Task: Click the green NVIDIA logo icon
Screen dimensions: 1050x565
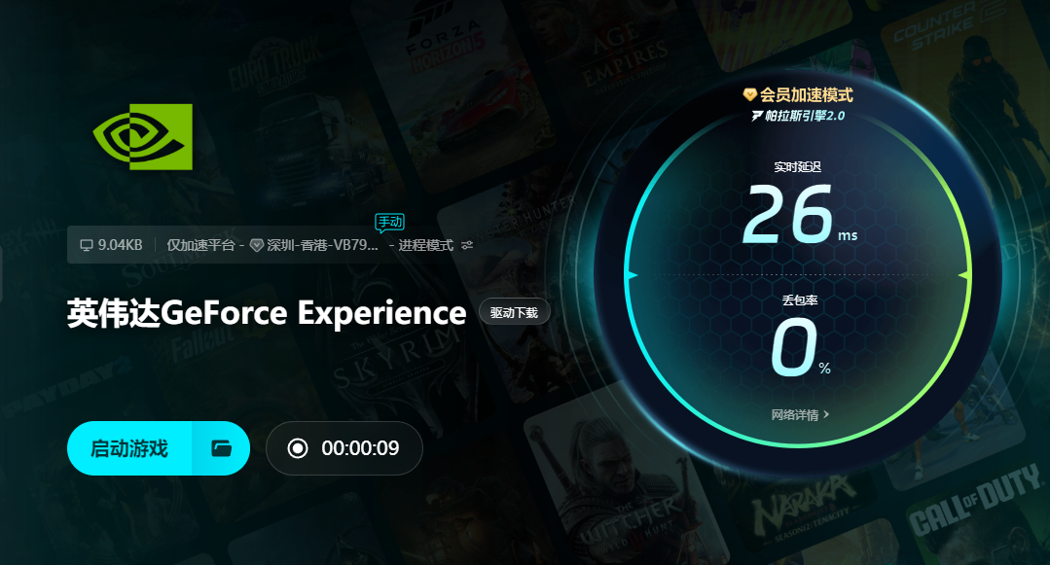Action: coord(143,136)
